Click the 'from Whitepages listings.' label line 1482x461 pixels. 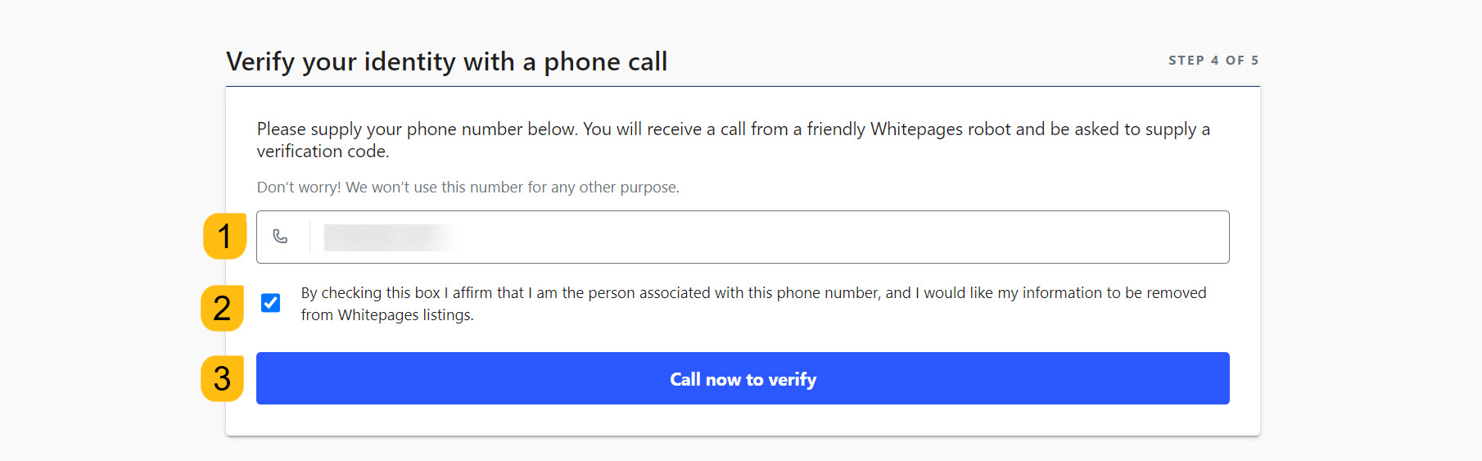point(387,315)
